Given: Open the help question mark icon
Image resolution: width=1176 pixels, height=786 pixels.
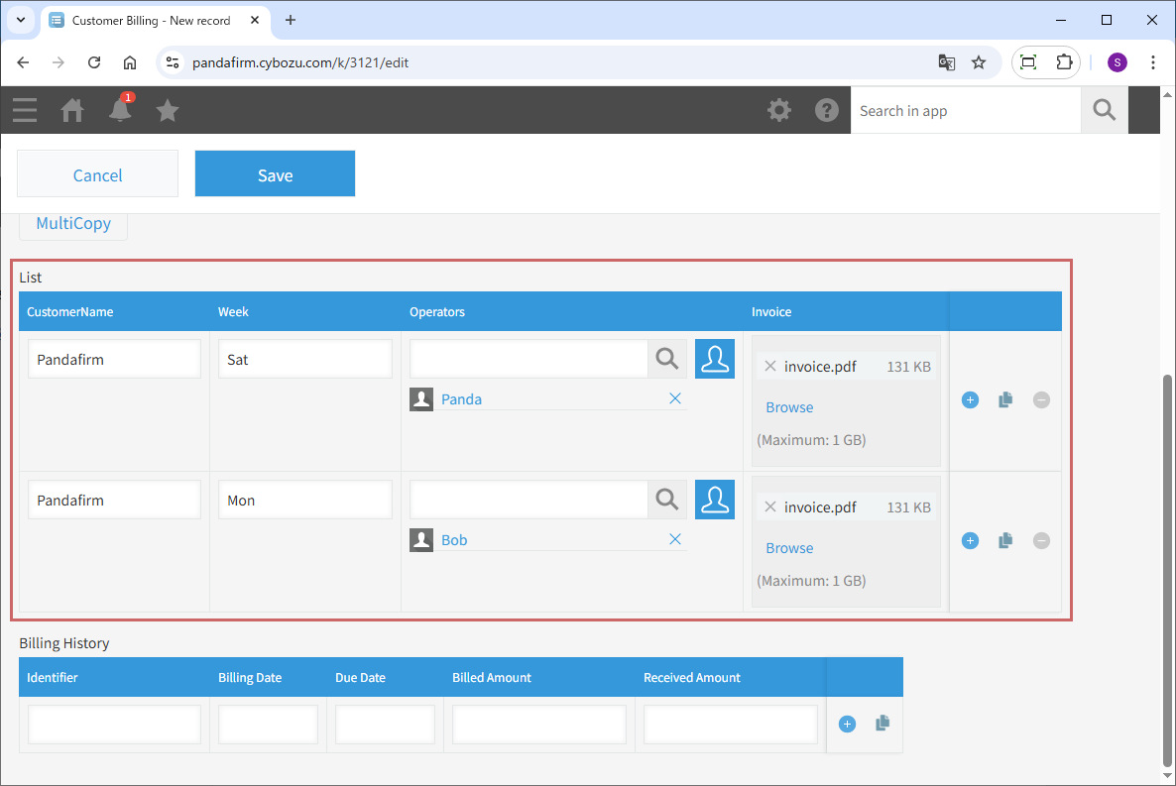Looking at the screenshot, I should pyautogui.click(x=827, y=111).
